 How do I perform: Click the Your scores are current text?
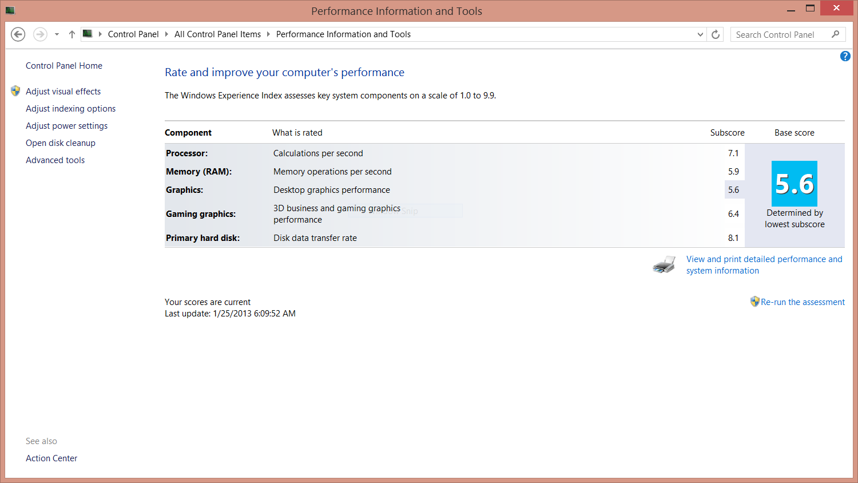(208, 302)
